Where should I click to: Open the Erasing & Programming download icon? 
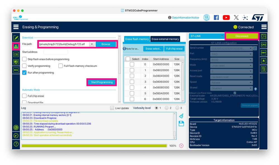point(16,46)
